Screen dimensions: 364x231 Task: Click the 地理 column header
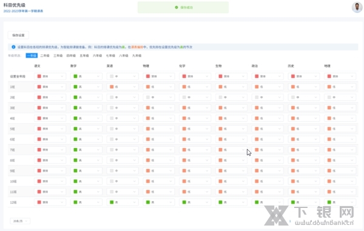[327, 66]
